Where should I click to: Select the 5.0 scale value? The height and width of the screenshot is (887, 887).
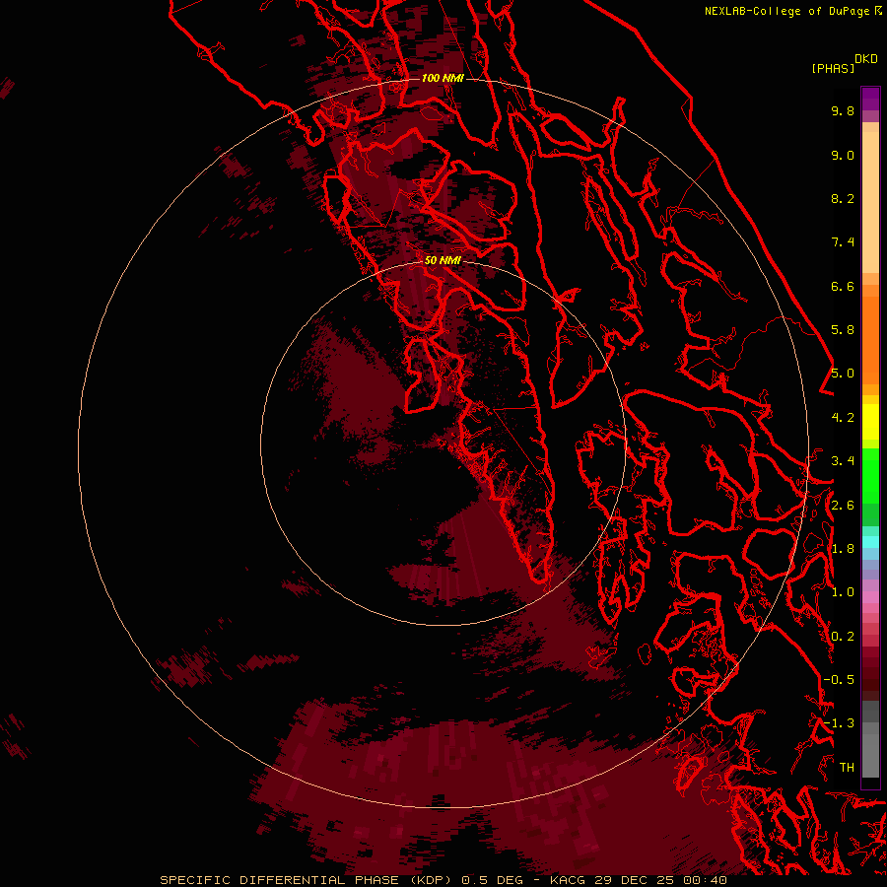pos(843,374)
